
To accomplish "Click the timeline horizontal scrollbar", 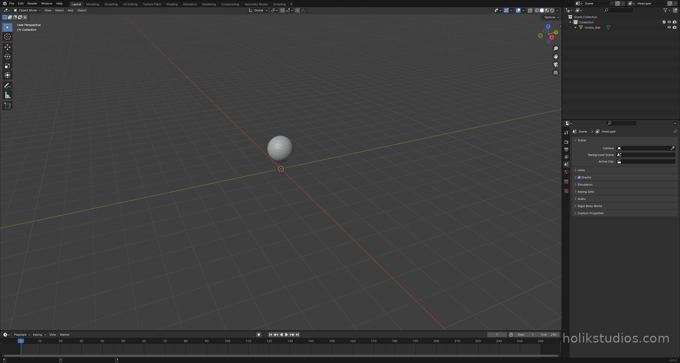I will click(x=280, y=355).
